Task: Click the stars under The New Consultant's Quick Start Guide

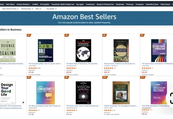Action: (x=33, y=110)
